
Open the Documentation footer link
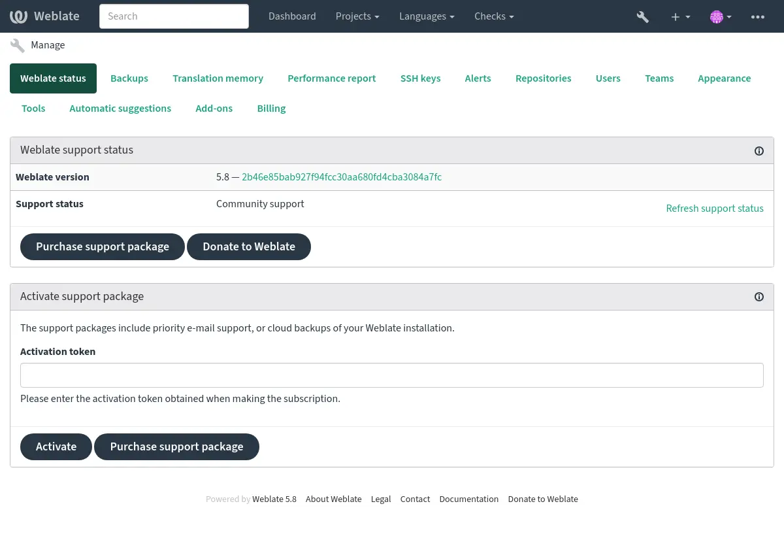pyautogui.click(x=468, y=499)
